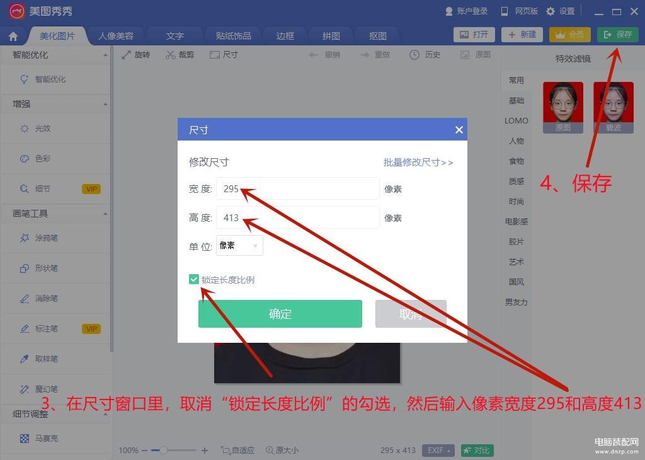Click the 高度 height input field
The image size is (645, 460).
tap(298, 217)
